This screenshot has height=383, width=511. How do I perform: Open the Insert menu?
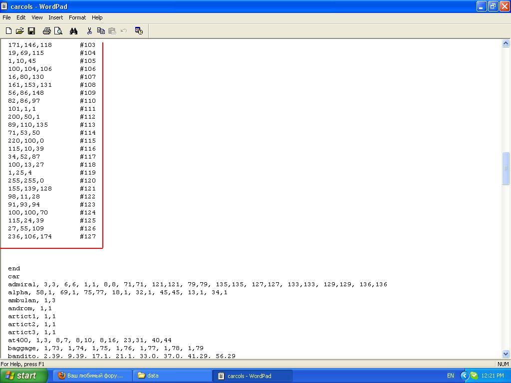pos(55,17)
